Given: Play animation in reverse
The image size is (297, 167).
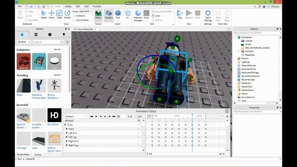Looking at the screenshot, I should 101,116.
